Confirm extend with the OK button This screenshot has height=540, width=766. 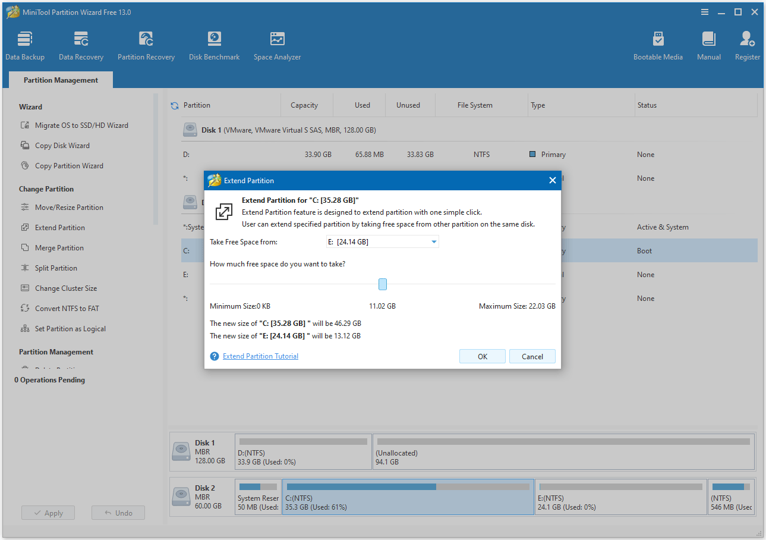pyautogui.click(x=482, y=356)
